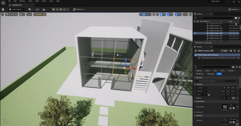Viewport: 241px width, 126px height.
Task: Change the scale snap value 0.25
Action: point(180,14)
